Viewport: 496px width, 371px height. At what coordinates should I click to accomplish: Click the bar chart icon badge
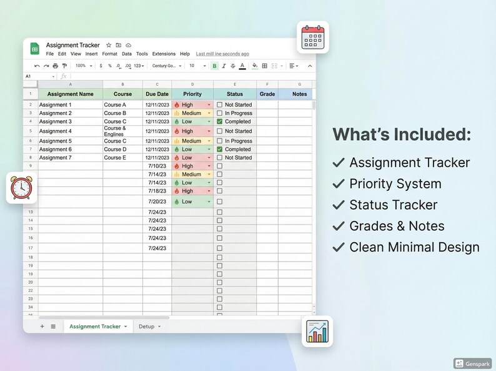pos(317,331)
